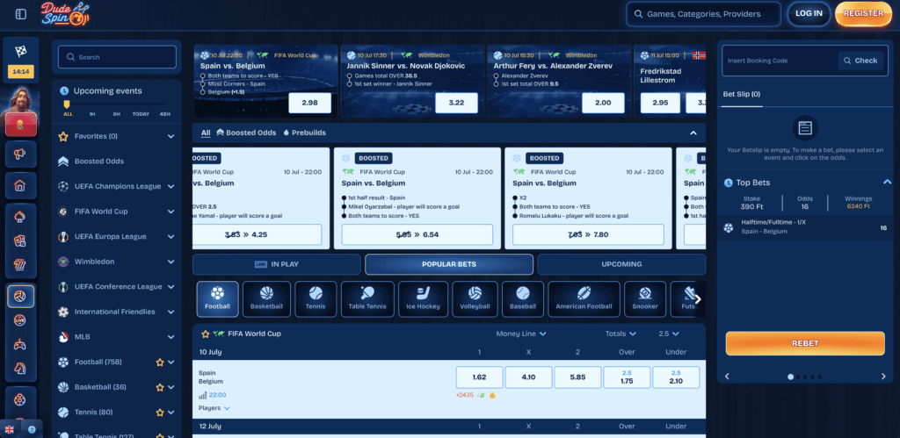Toggle the sidebar panel icon beside logo

[x=21, y=14]
